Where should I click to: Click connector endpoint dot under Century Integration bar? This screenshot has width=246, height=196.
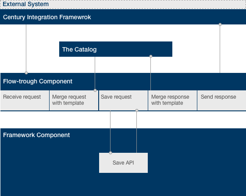pyautogui.click(x=220, y=24)
